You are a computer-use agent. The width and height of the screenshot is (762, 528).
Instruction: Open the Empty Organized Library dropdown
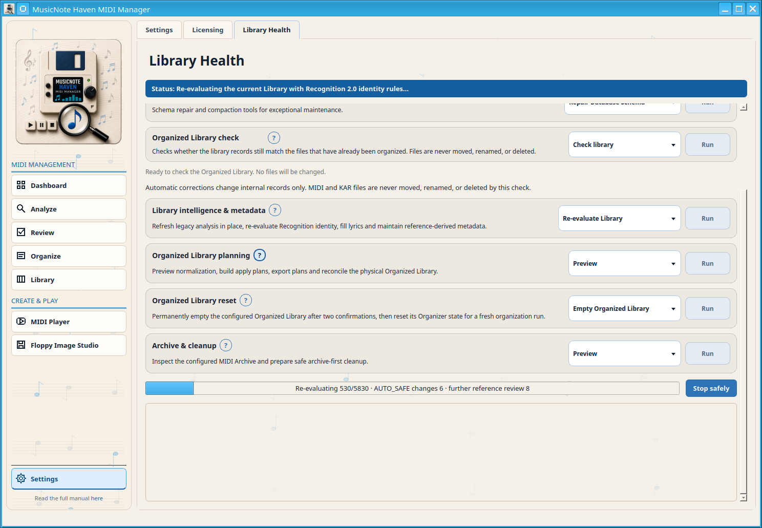(624, 308)
